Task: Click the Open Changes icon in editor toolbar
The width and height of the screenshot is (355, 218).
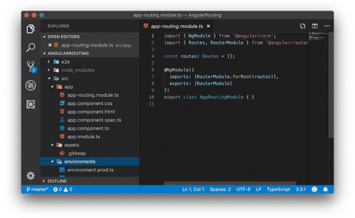Action: (x=303, y=26)
